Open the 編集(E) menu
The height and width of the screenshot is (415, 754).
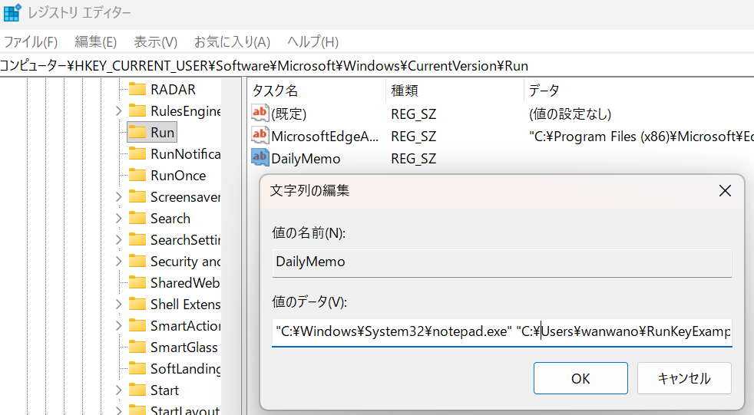[x=96, y=41]
